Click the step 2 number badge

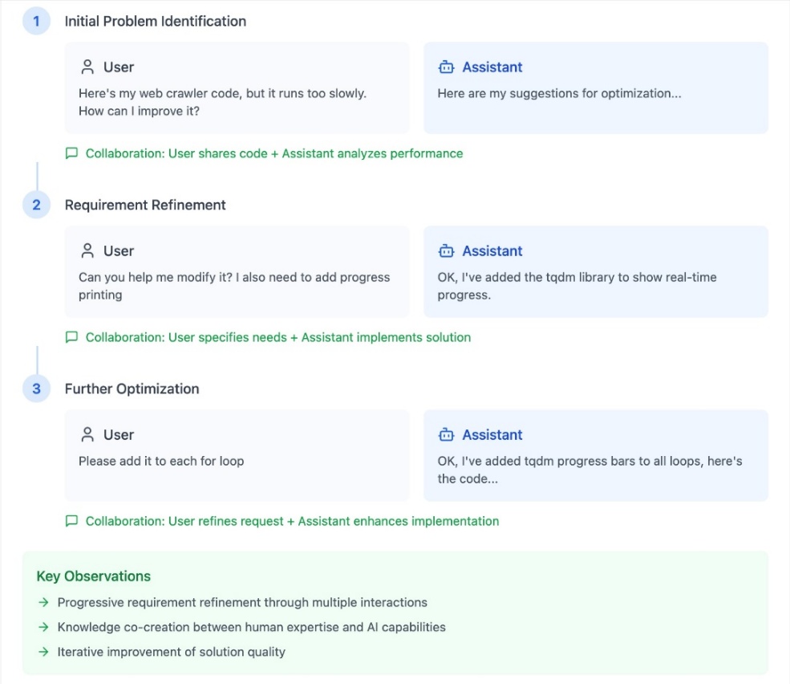tap(36, 205)
